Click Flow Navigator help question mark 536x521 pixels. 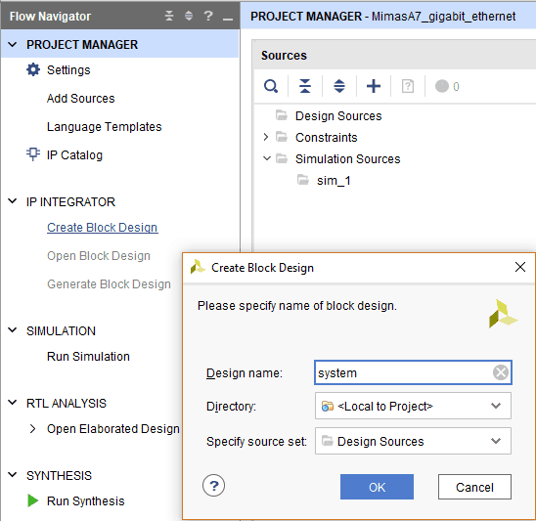(208, 16)
